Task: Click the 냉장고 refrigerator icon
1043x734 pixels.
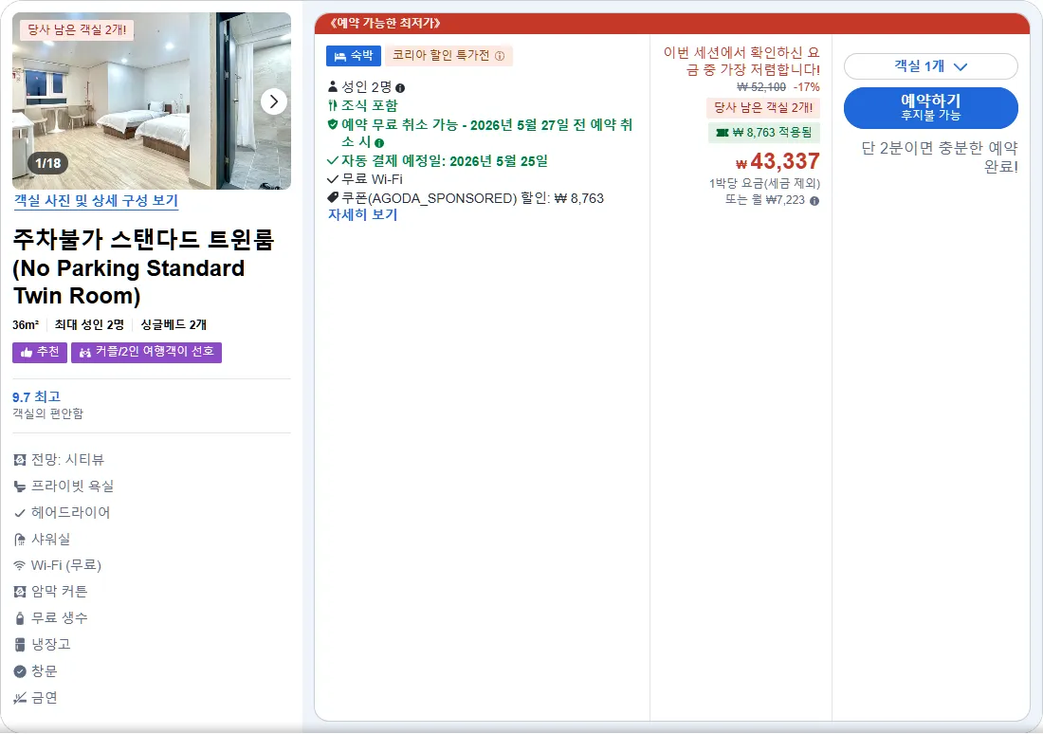Action: [20, 644]
